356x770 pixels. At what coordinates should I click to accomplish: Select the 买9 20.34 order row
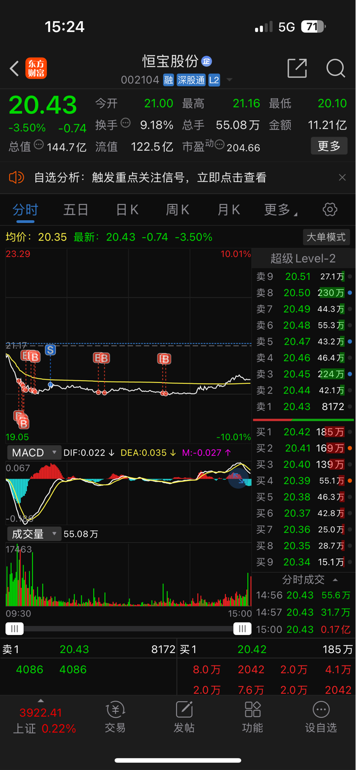click(304, 562)
